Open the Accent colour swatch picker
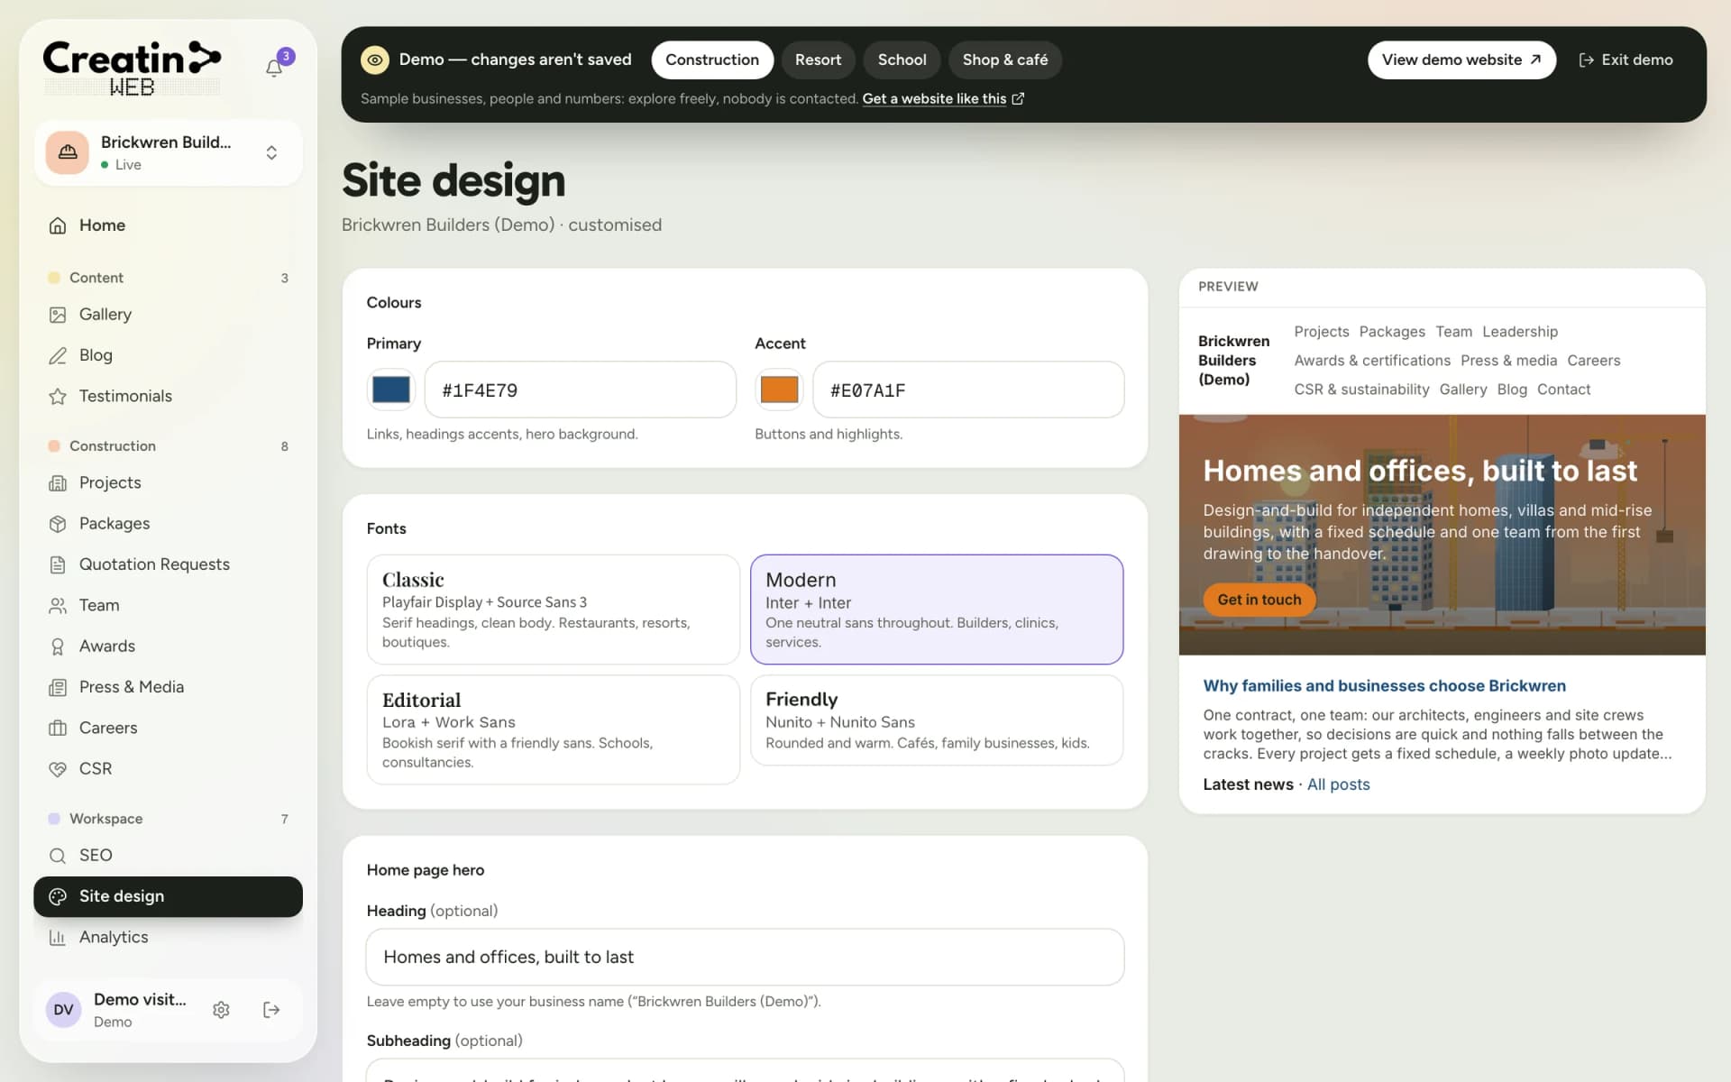The height and width of the screenshot is (1082, 1731). (779, 390)
